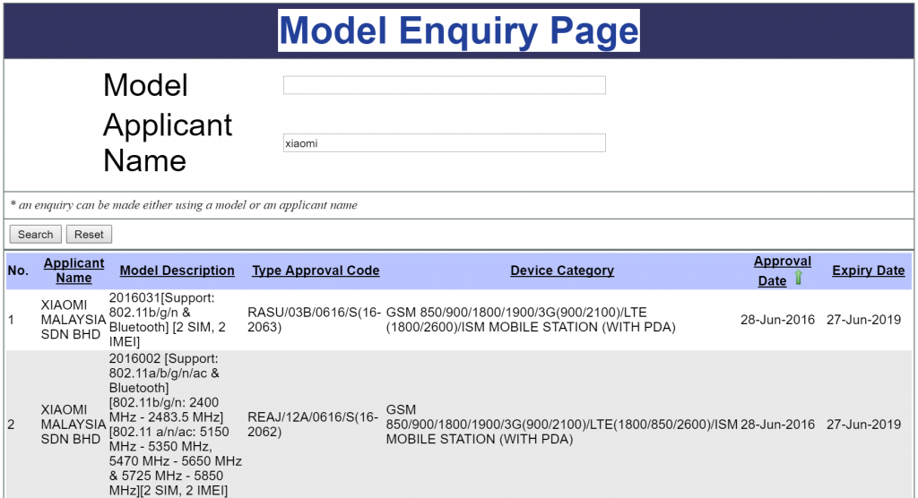This screenshot has height=498, width=918.
Task: Select row 1 applicant XIAOMI MALAYSIA SDN BHD
Action: pyautogui.click(x=74, y=320)
